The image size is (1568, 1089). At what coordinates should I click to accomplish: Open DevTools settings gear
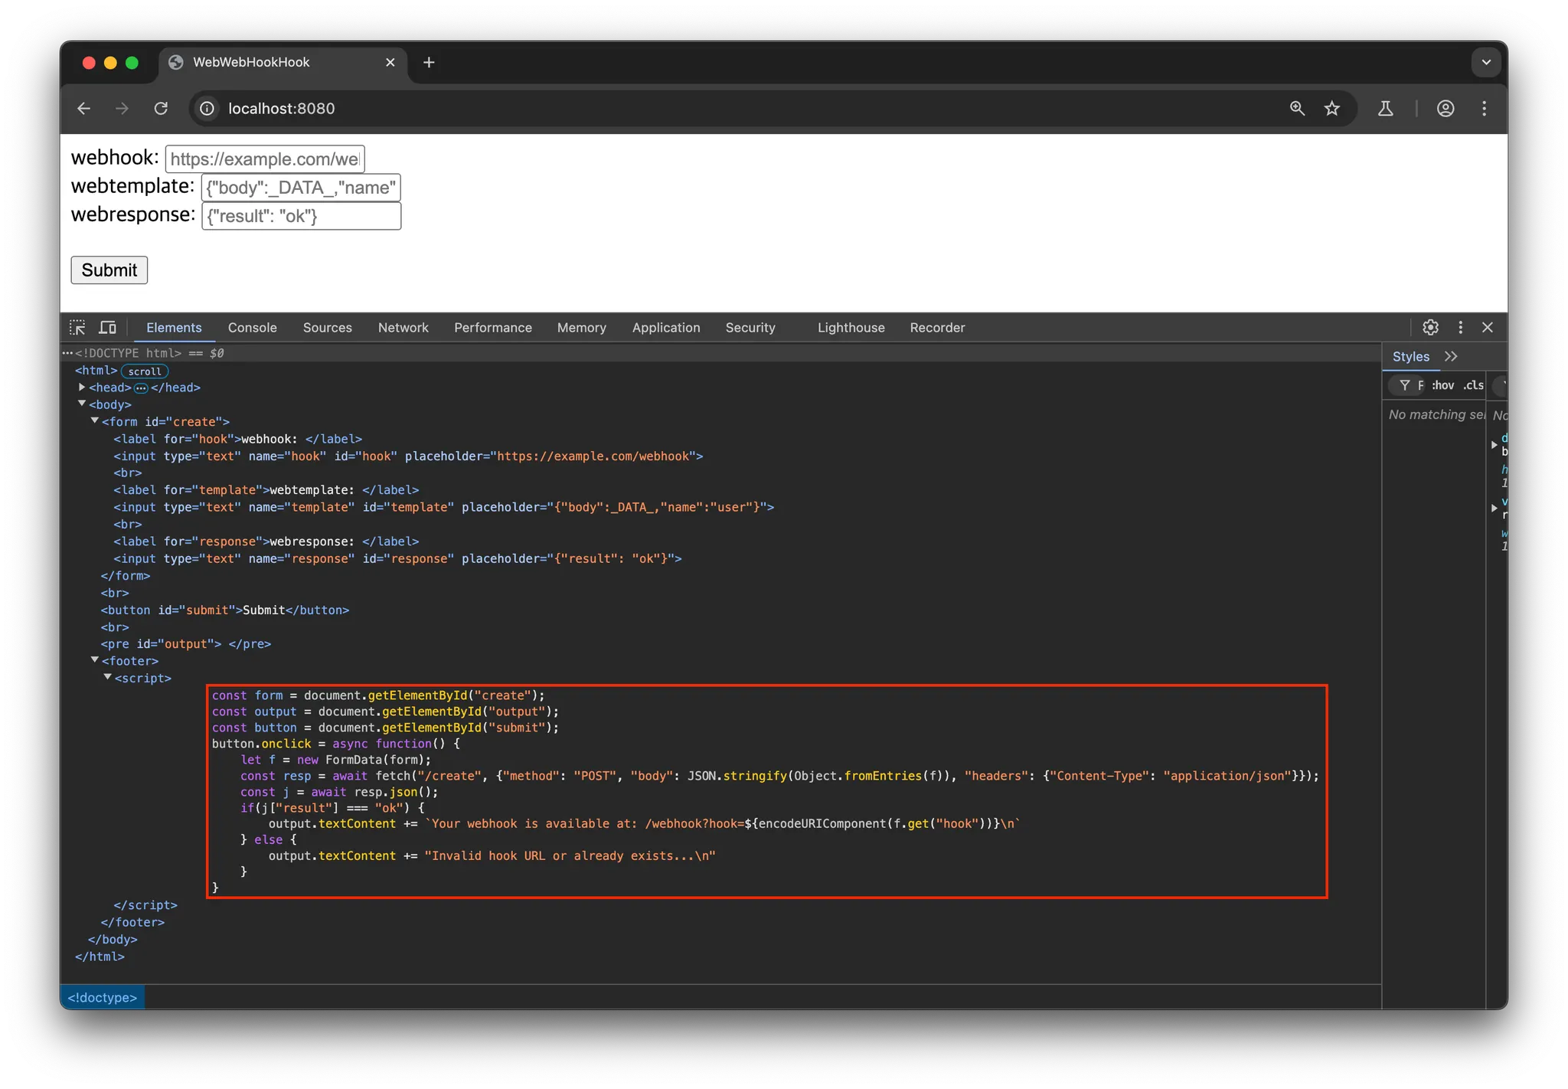click(x=1430, y=328)
